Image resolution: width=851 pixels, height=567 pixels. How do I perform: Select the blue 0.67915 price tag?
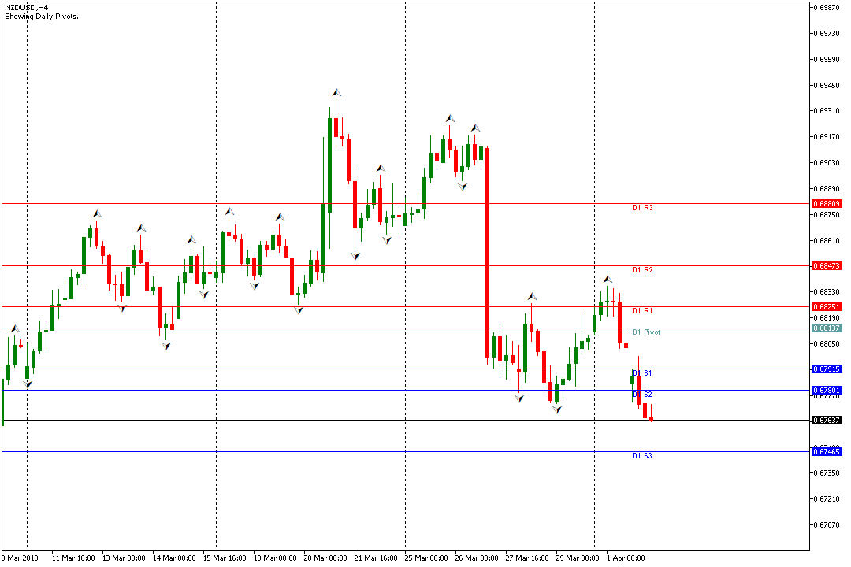pos(827,369)
